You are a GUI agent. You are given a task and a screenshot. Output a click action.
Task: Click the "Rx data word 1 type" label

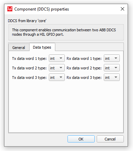[x=84, y=58]
